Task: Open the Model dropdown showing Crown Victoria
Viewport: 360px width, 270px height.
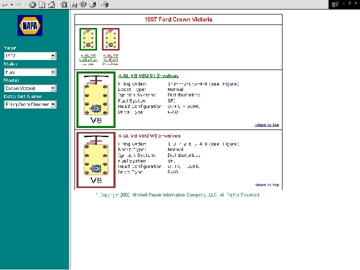Action: point(30,88)
